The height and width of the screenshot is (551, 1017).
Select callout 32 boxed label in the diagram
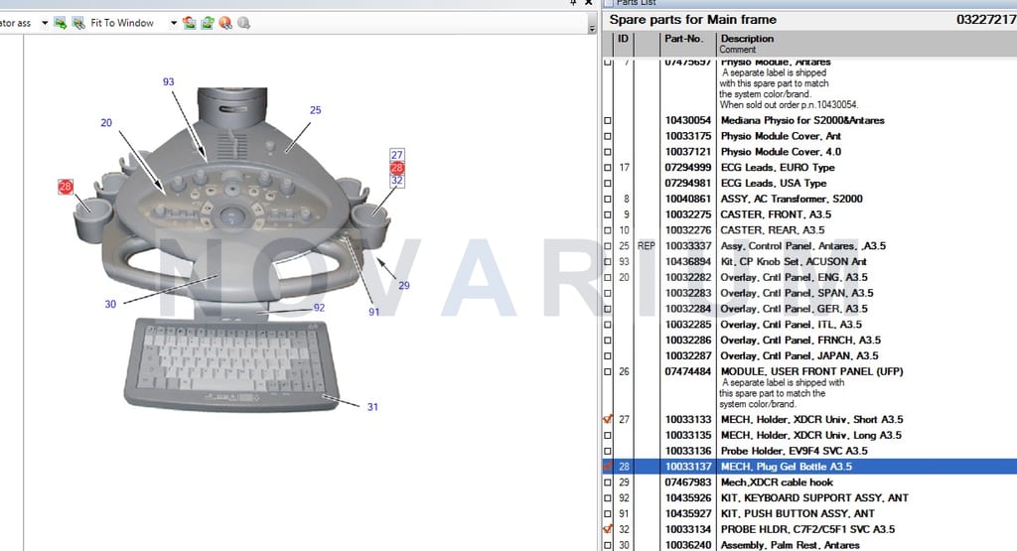[x=397, y=181]
